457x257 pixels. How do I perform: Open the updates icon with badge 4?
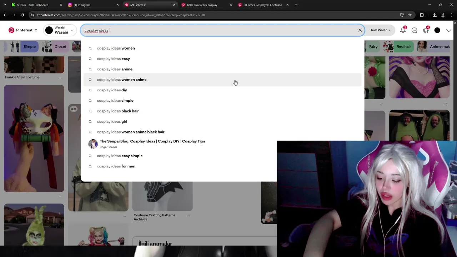(x=426, y=30)
